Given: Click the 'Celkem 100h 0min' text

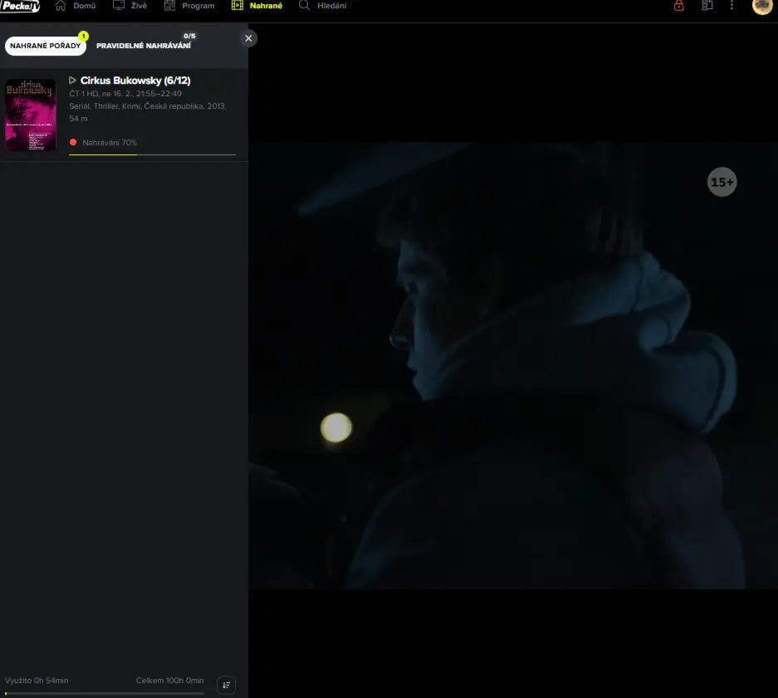Looking at the screenshot, I should pos(170,681).
